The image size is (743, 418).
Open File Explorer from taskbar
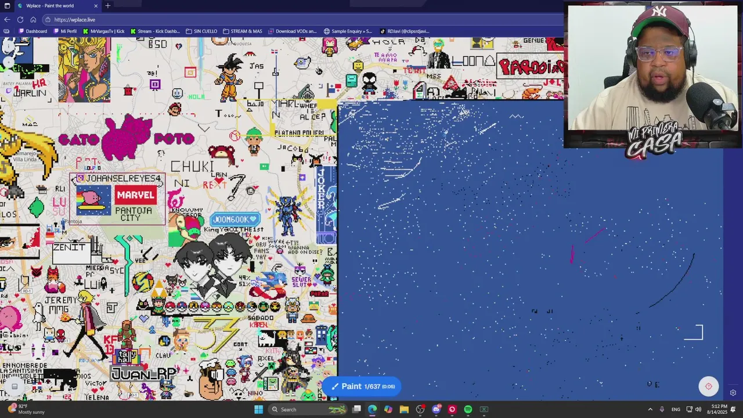pos(404,409)
